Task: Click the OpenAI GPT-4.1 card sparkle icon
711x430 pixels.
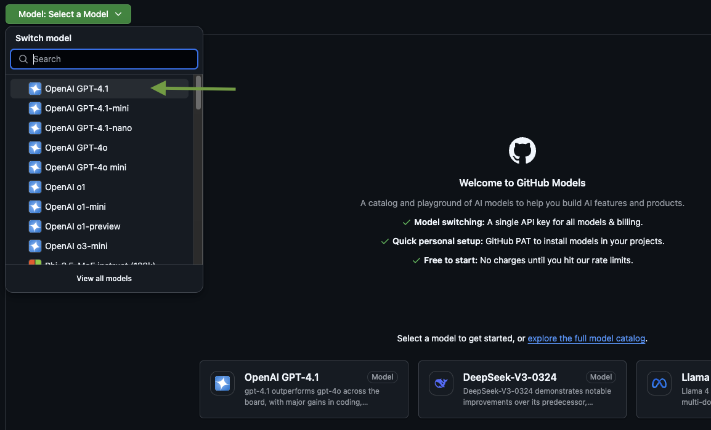Action: tap(222, 383)
